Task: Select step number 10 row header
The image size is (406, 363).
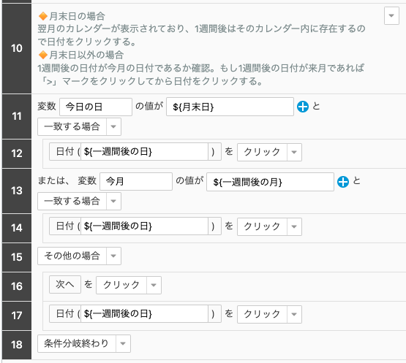Action: (x=17, y=48)
